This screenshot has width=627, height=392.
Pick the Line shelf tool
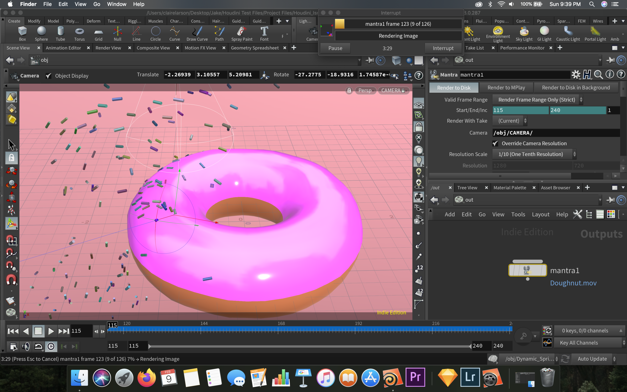[x=136, y=34]
